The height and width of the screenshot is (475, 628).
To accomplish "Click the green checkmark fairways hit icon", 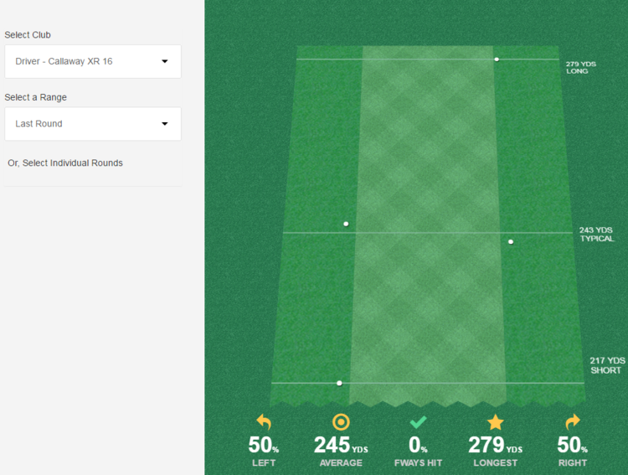I will 419,421.
